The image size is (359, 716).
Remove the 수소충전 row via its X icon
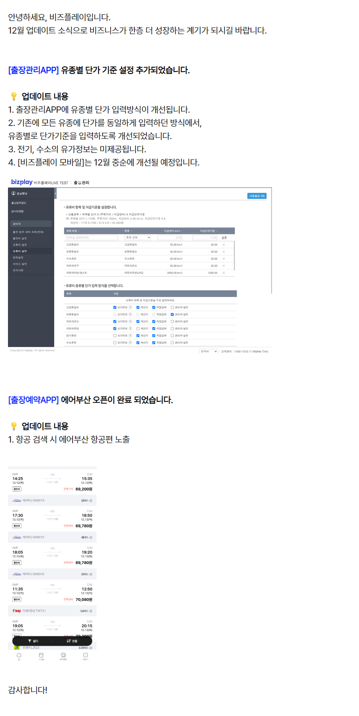pyautogui.click(x=224, y=259)
